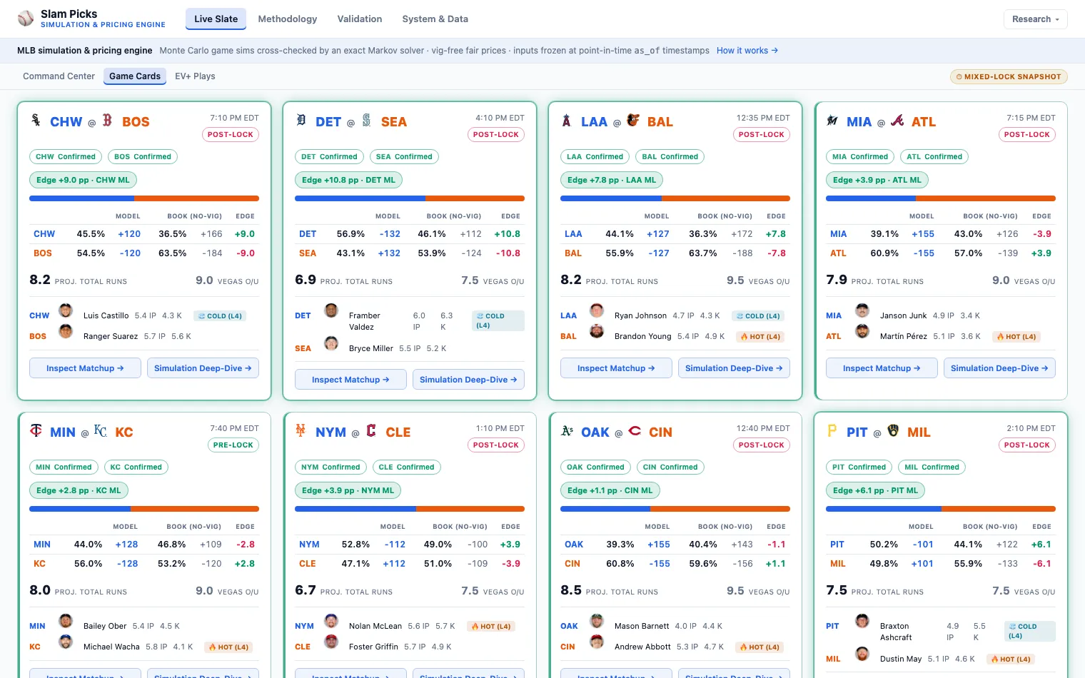Click the CHW Confirmed lineup chip
Image resolution: width=1085 pixels, height=678 pixels.
66,156
